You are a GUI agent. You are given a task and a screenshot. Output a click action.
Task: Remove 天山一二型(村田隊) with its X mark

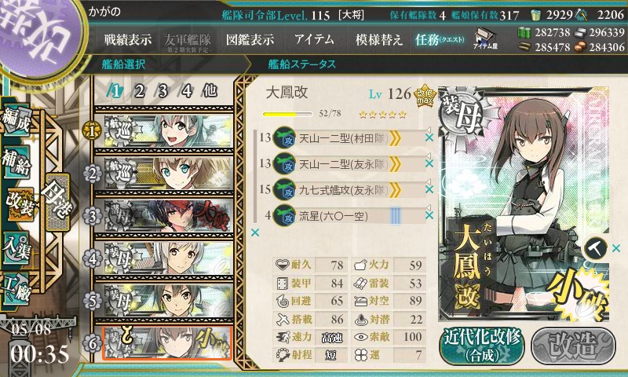coord(429,137)
